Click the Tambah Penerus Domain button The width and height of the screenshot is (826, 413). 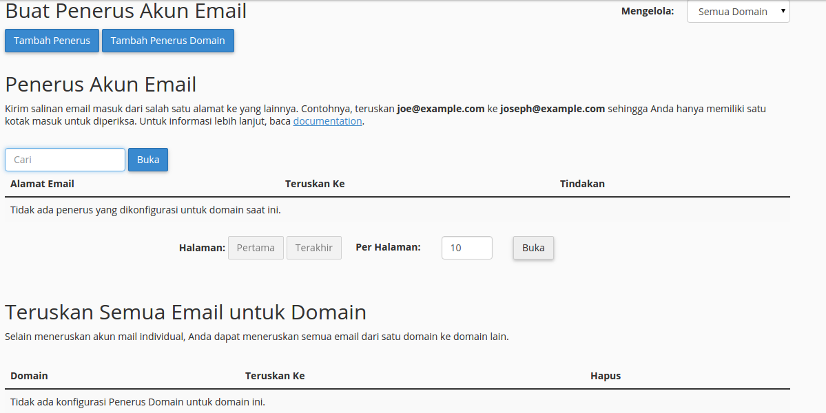167,41
